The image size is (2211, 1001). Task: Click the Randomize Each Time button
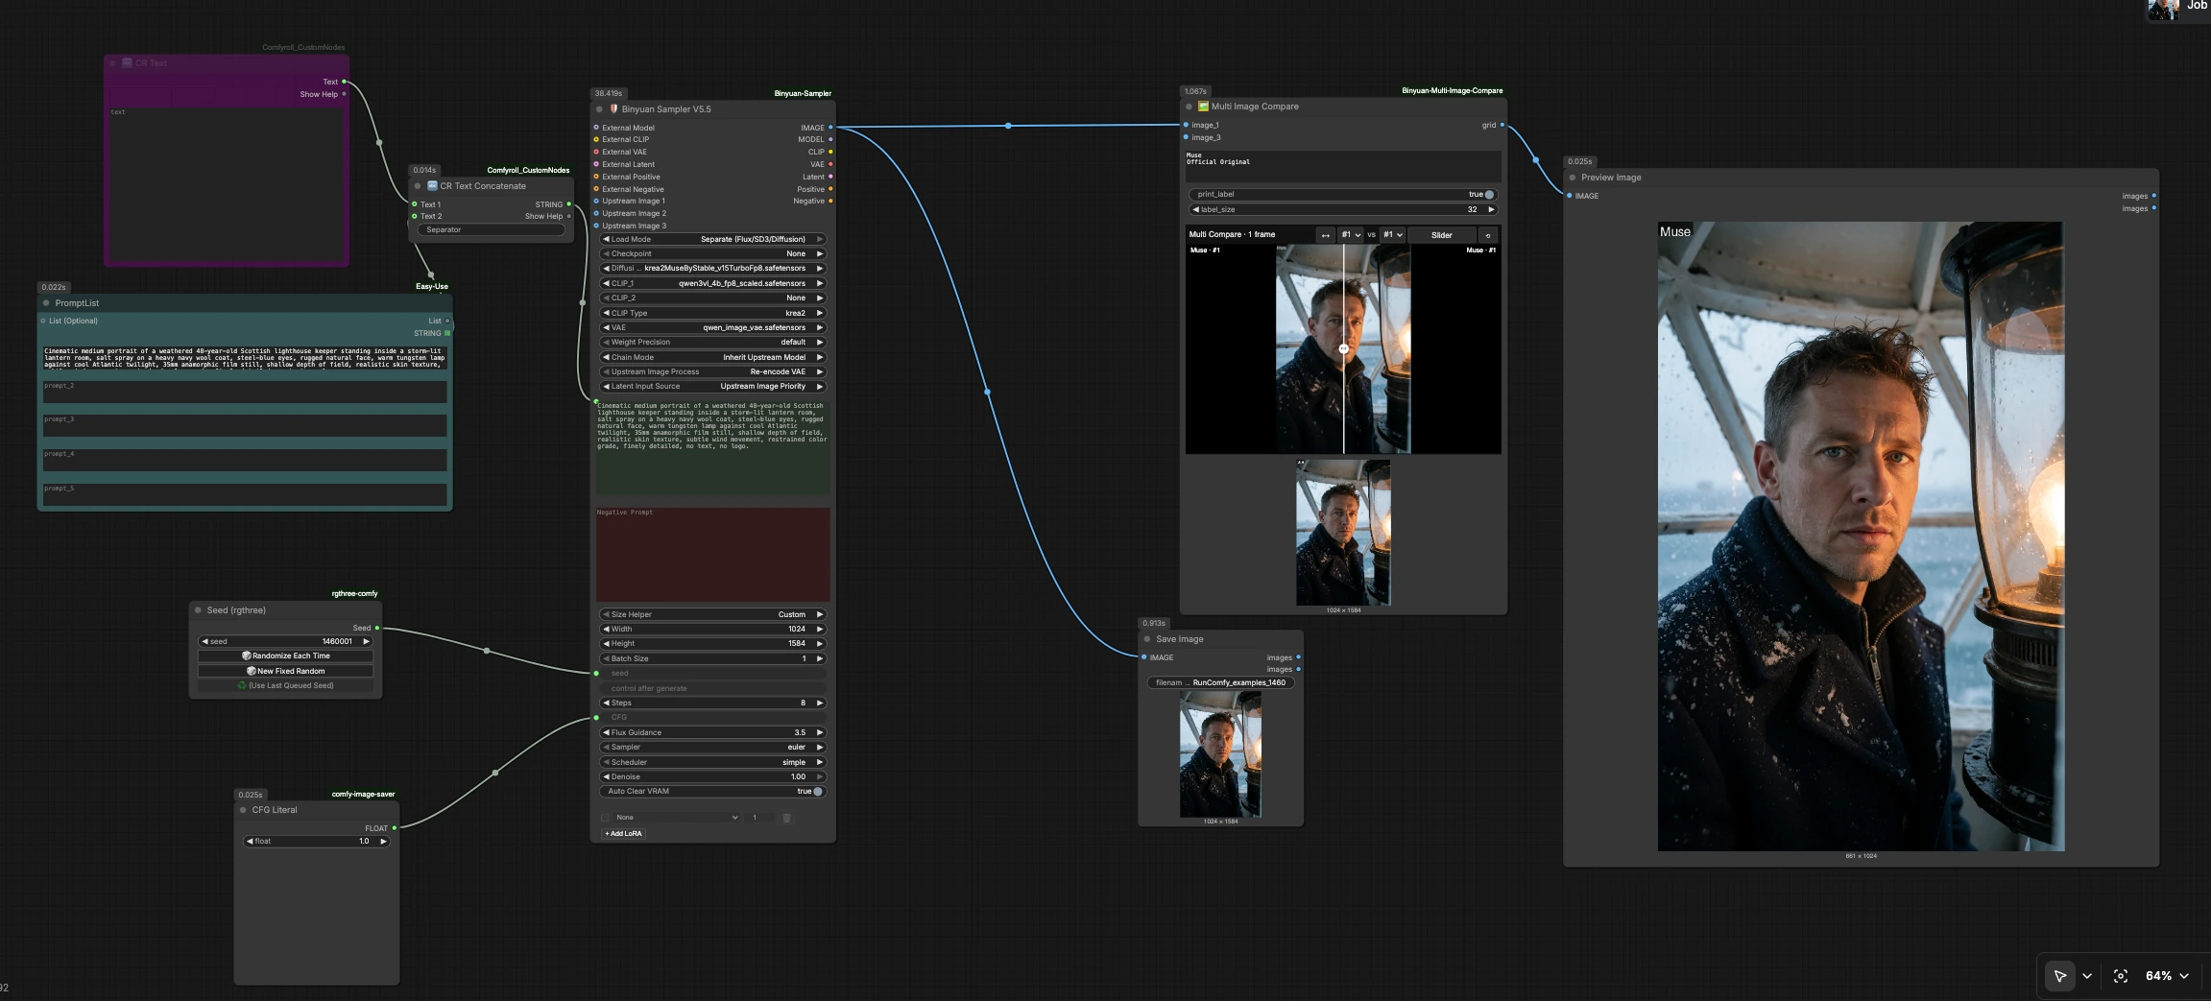285,655
